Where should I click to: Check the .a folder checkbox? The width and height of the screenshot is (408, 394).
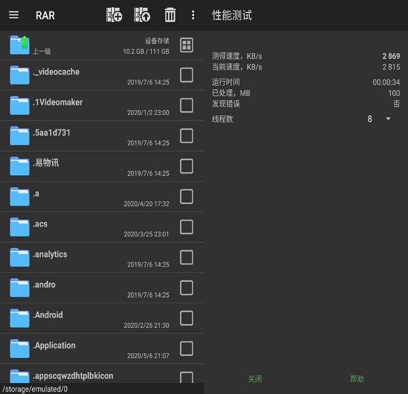[187, 197]
